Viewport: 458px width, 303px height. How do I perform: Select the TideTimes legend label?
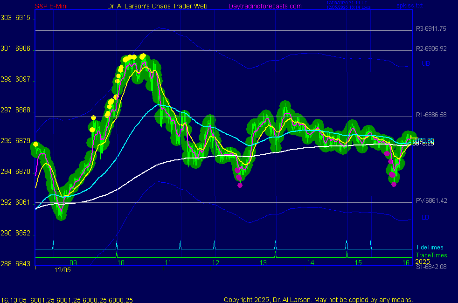click(x=430, y=248)
